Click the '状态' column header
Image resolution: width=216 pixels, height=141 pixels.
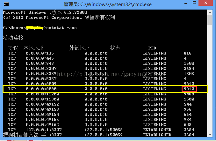pos(115,48)
